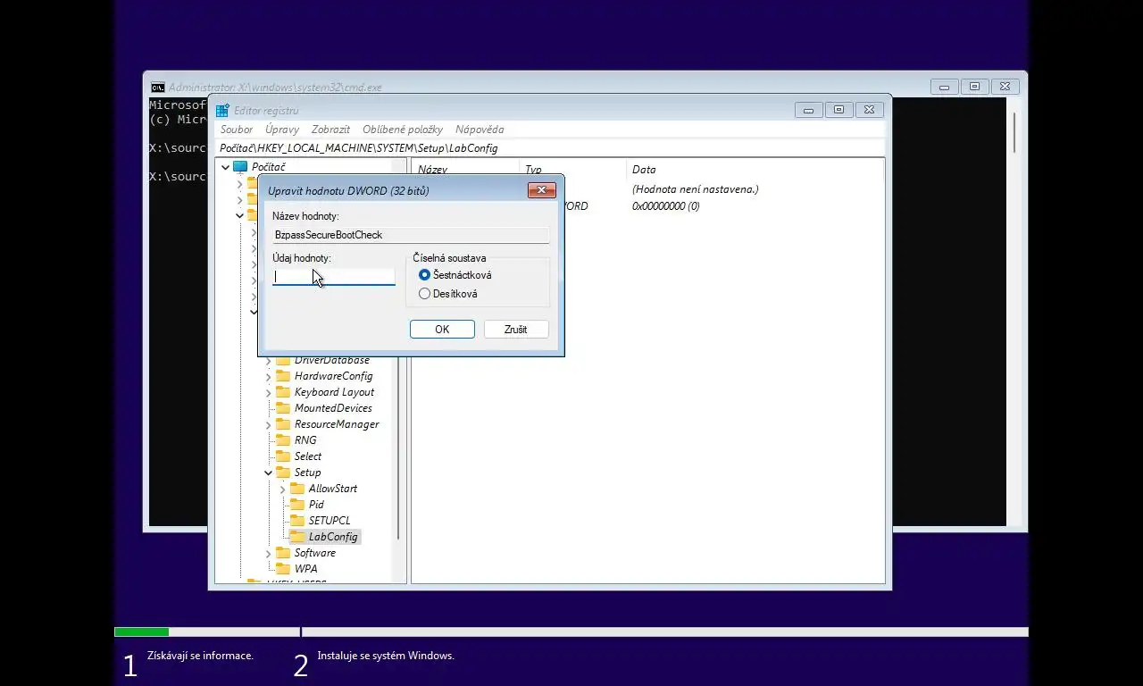Screen dimensions: 1143x686
Task: Maximize the Editor registru window
Action: [838, 110]
